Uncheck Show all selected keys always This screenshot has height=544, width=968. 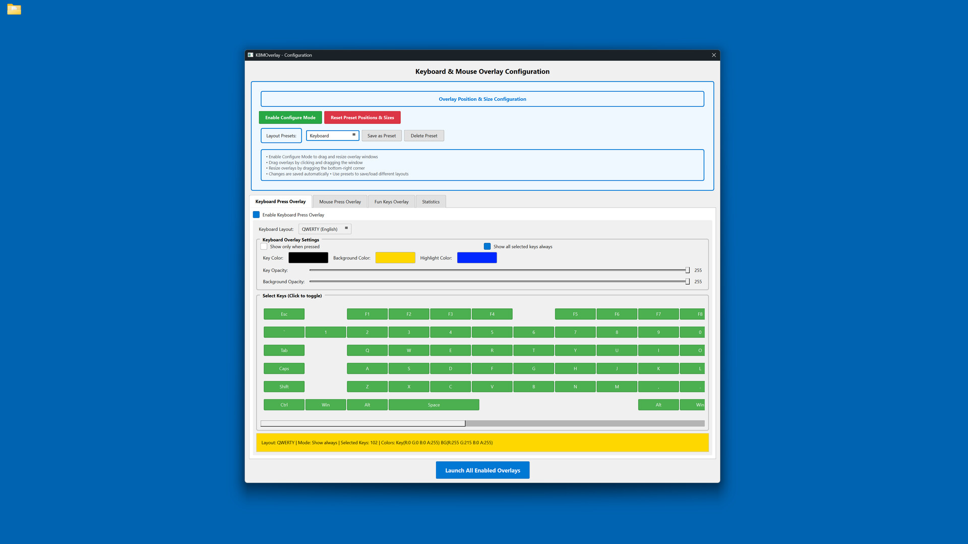(487, 247)
